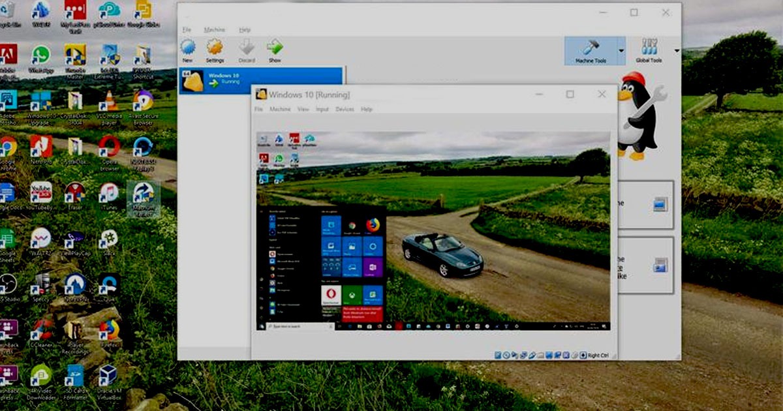
Task: Open Nero desktop shortcut
Action: click(40, 151)
